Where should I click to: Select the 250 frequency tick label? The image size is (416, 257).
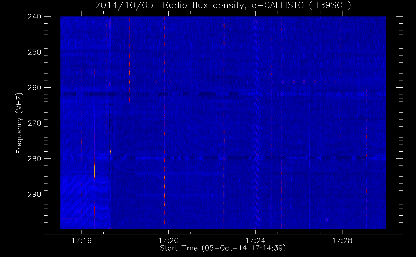(34, 52)
